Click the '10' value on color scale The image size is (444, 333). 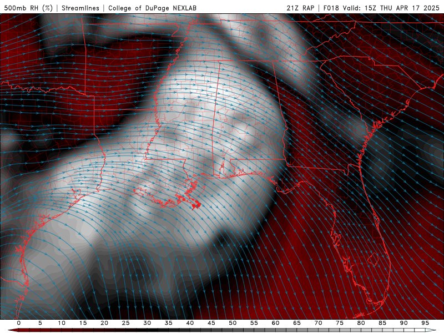pos(62,323)
